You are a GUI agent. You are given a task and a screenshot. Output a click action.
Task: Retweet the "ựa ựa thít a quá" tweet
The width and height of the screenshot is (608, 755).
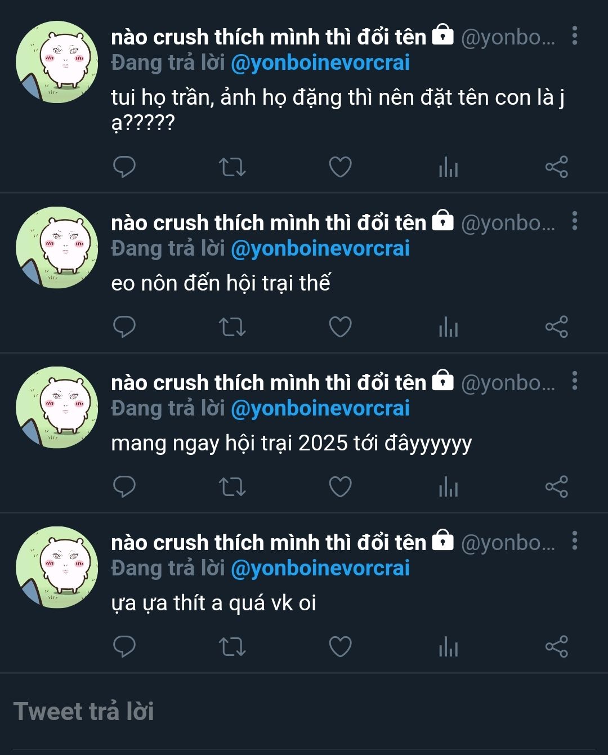coord(232,646)
